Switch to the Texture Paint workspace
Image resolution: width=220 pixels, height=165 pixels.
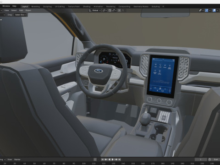point(74,6)
